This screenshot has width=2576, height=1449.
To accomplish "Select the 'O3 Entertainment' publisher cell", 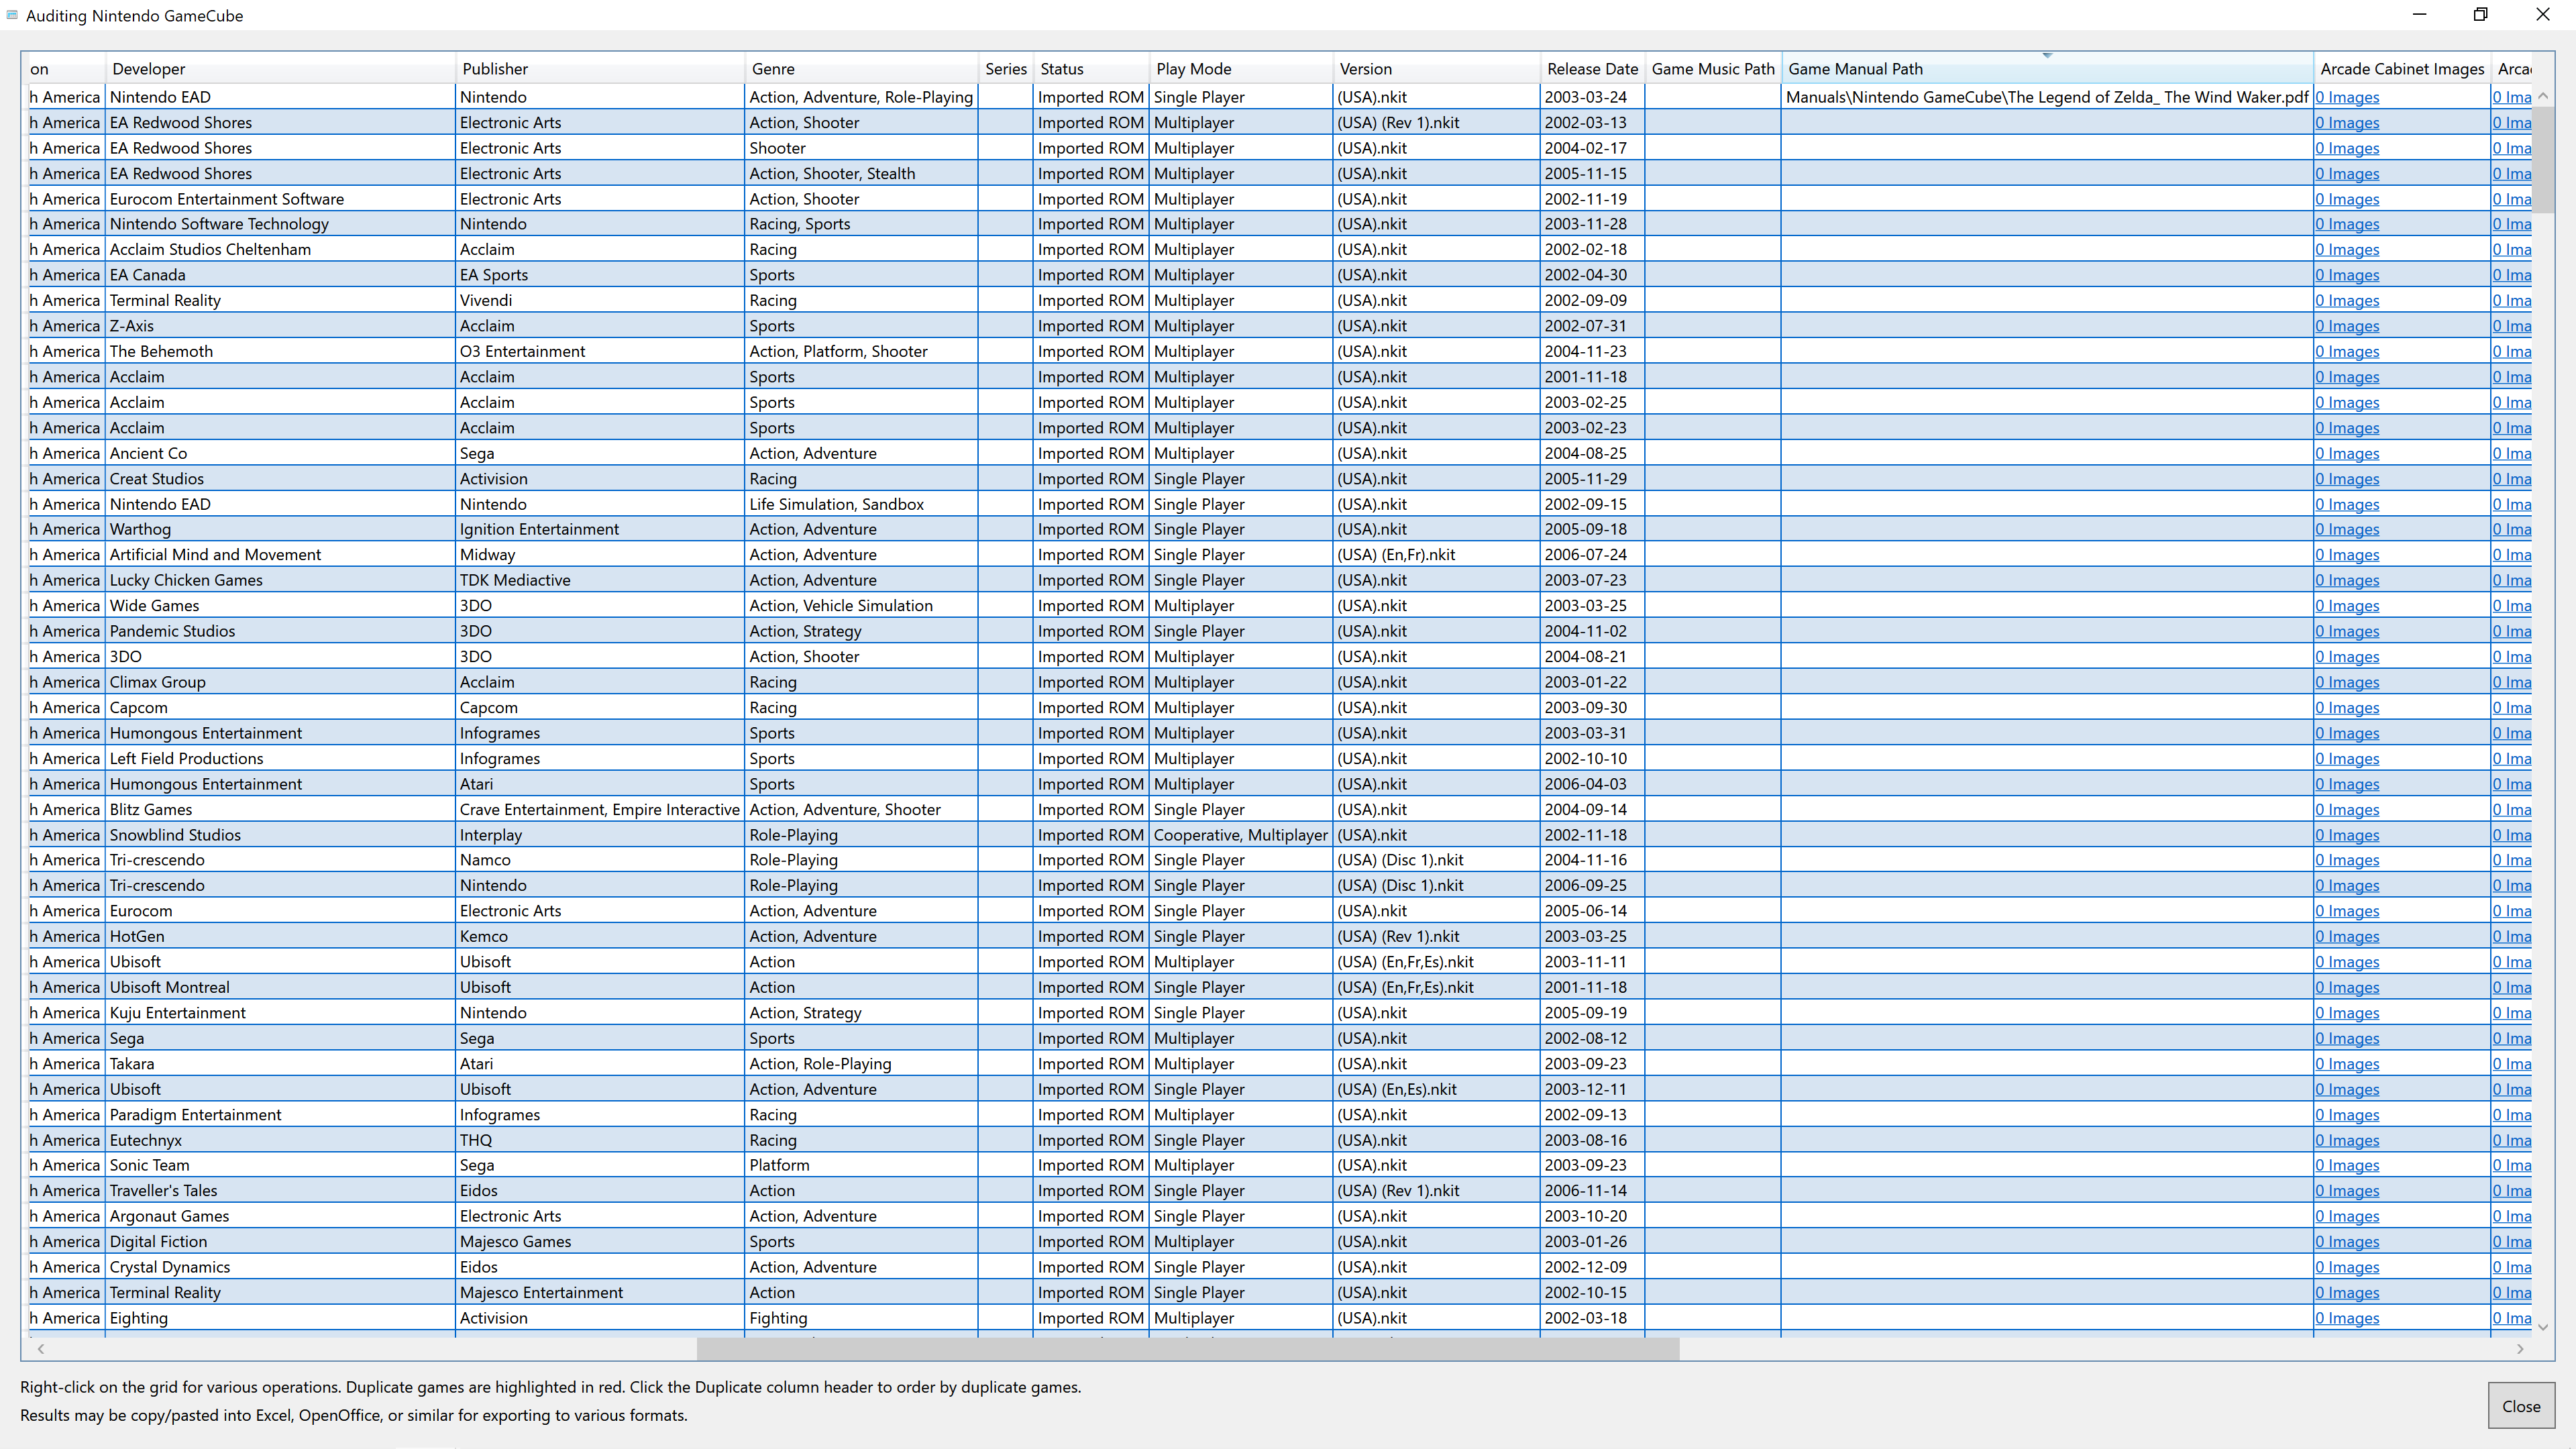I will (600, 351).
